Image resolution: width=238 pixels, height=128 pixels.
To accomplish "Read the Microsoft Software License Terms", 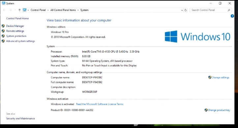I will pyautogui.click(x=100, y=104).
